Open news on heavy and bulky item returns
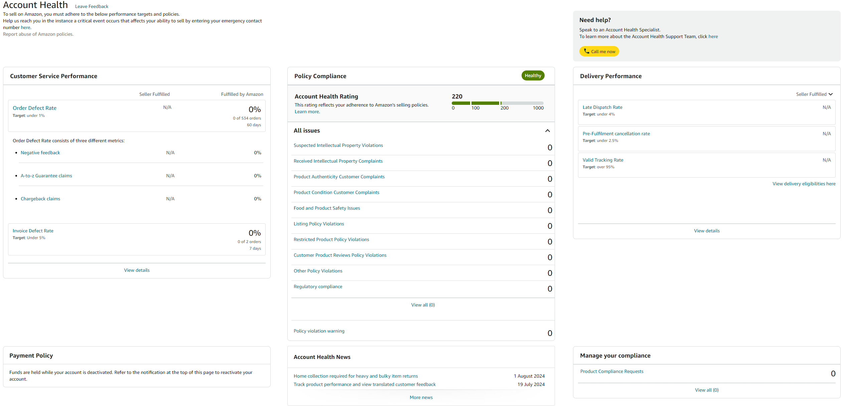The width and height of the screenshot is (846, 406). click(x=356, y=376)
